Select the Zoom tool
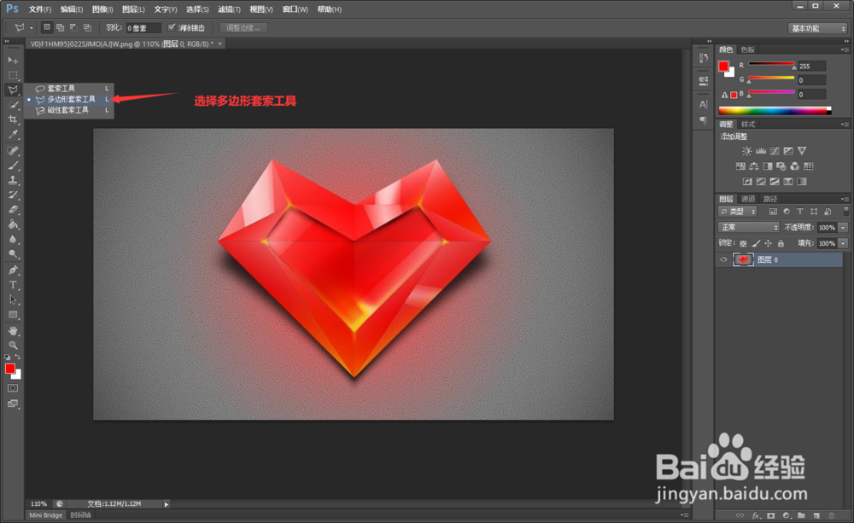Screen dimensions: 854x523 pos(13,345)
